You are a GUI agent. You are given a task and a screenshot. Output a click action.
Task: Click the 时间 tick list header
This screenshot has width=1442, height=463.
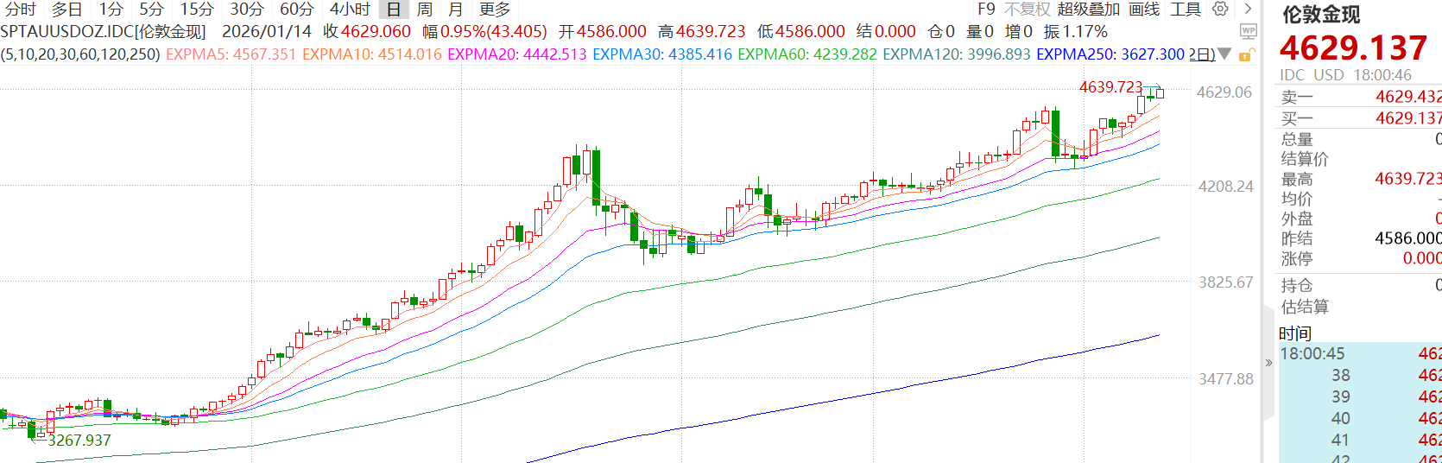[1295, 333]
